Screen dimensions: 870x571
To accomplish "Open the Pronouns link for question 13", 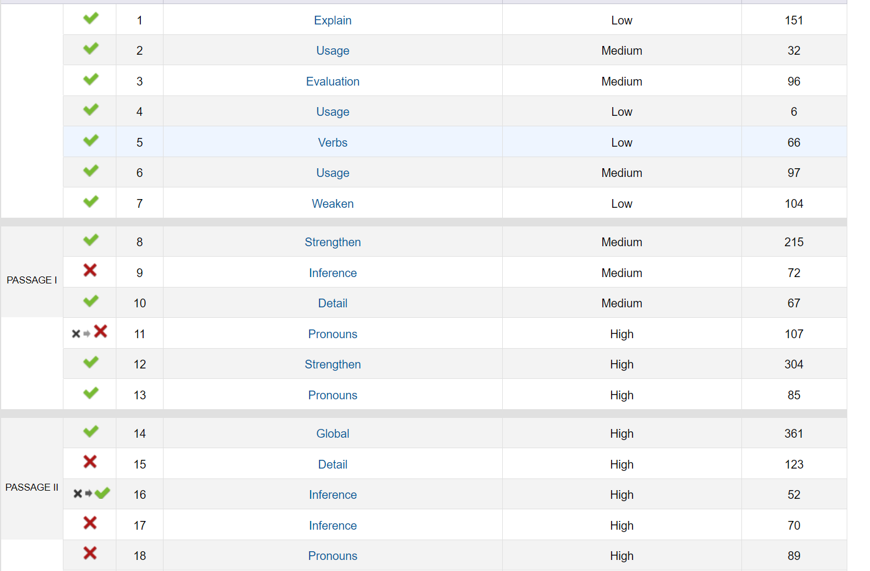I will [x=332, y=395].
